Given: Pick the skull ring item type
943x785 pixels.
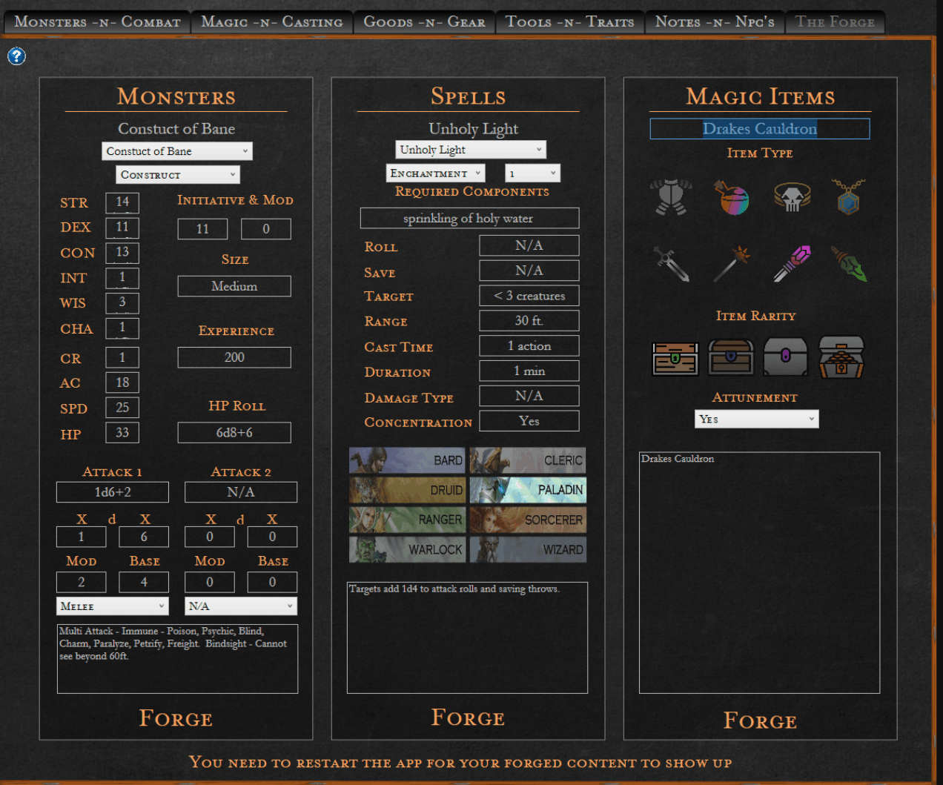Looking at the screenshot, I should pos(791,197).
